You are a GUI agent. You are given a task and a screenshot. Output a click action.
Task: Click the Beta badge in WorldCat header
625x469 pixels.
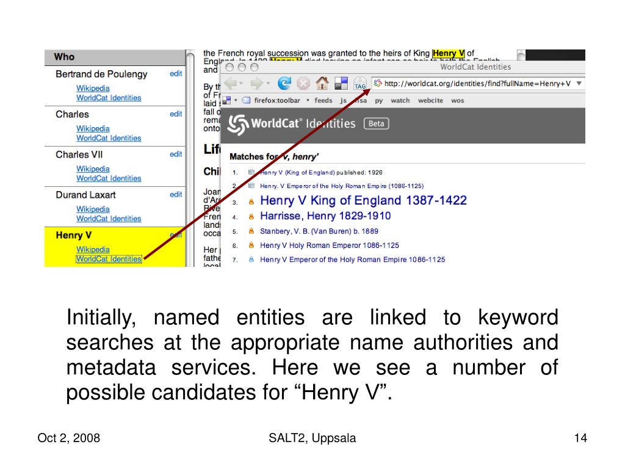coord(376,123)
